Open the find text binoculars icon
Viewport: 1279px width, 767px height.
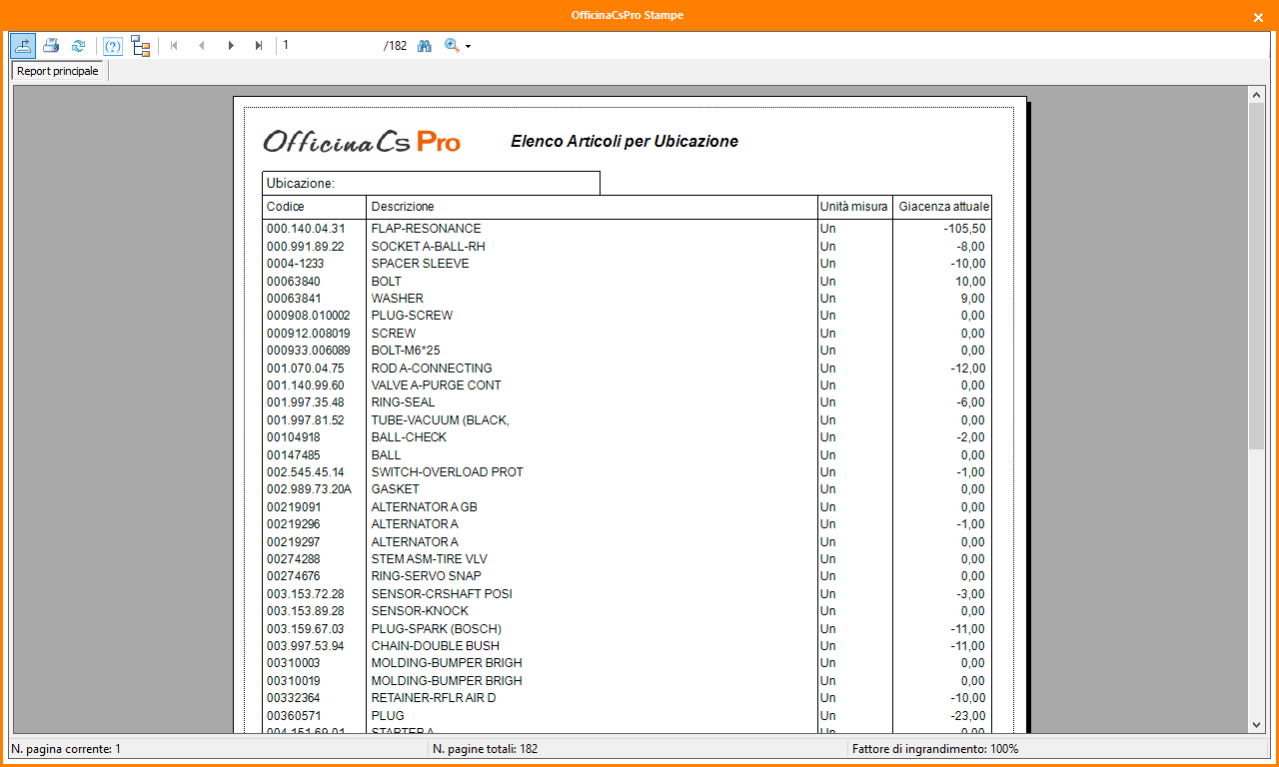tap(425, 45)
